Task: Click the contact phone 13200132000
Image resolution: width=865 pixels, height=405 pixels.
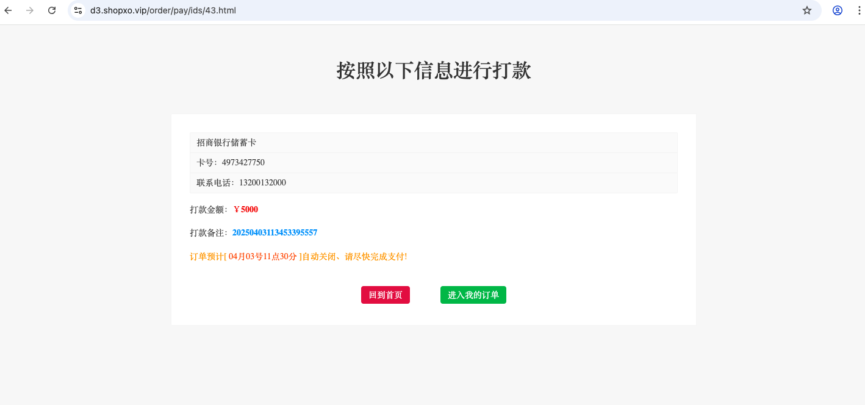Action: point(262,183)
